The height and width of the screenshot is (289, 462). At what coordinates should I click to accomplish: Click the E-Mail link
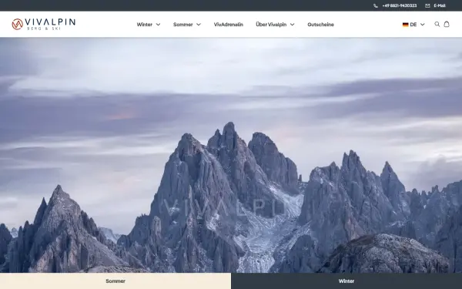click(440, 5)
